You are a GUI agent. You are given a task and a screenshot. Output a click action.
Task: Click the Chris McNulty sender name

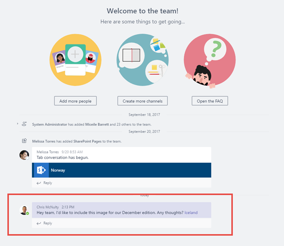pyautogui.click(x=47, y=207)
